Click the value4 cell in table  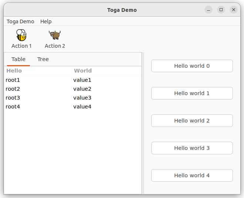82,107
